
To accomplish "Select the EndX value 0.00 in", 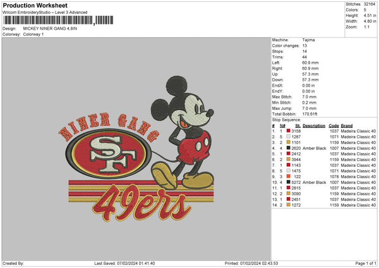I will click(x=308, y=85).
